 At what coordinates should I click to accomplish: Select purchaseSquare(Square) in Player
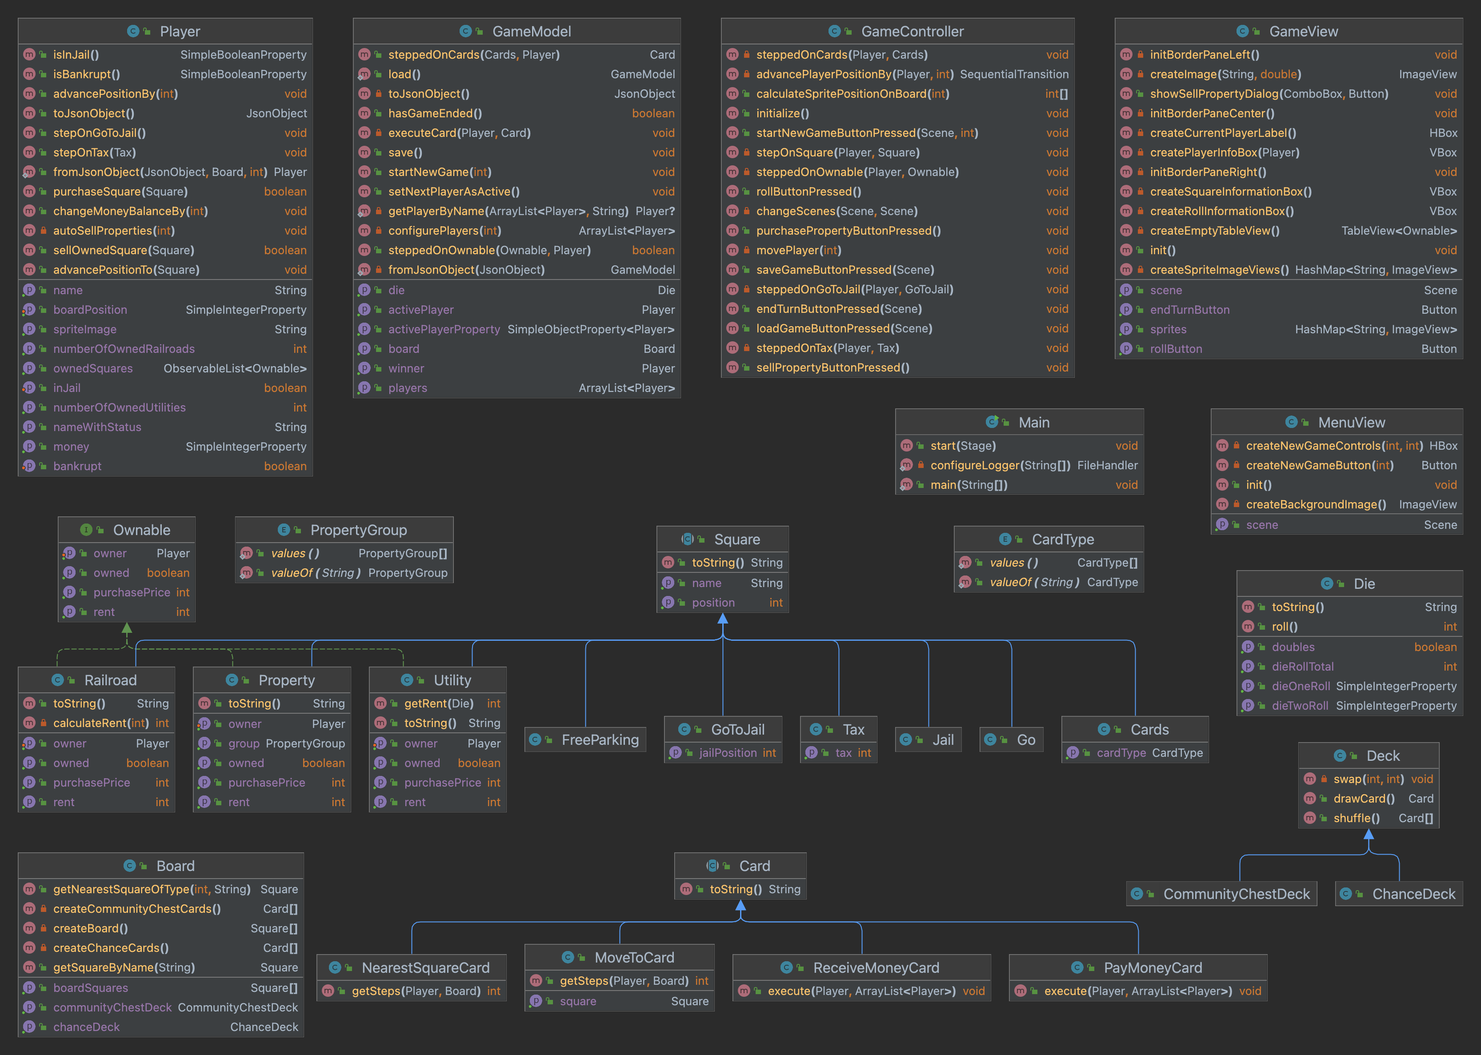click(x=166, y=192)
